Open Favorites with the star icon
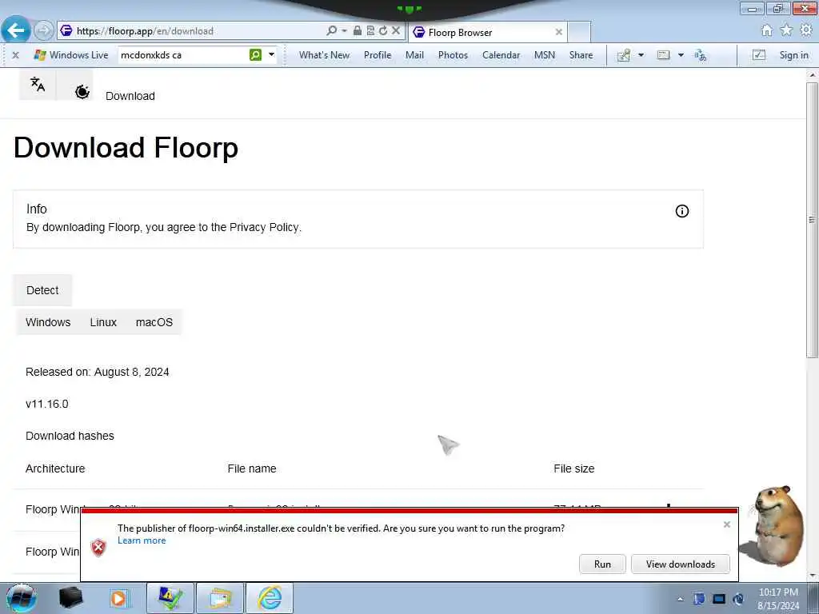 [x=786, y=30]
